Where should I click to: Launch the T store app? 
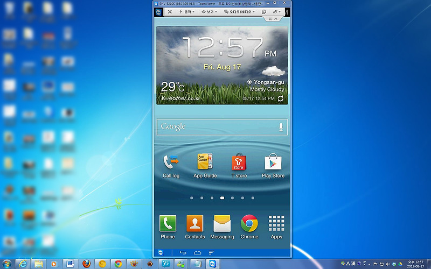coord(239,166)
